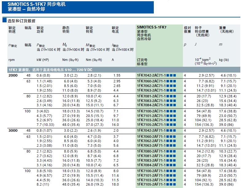Click the 静态转矩 column header
The height and width of the screenshot is (188, 252).
click(66, 30)
